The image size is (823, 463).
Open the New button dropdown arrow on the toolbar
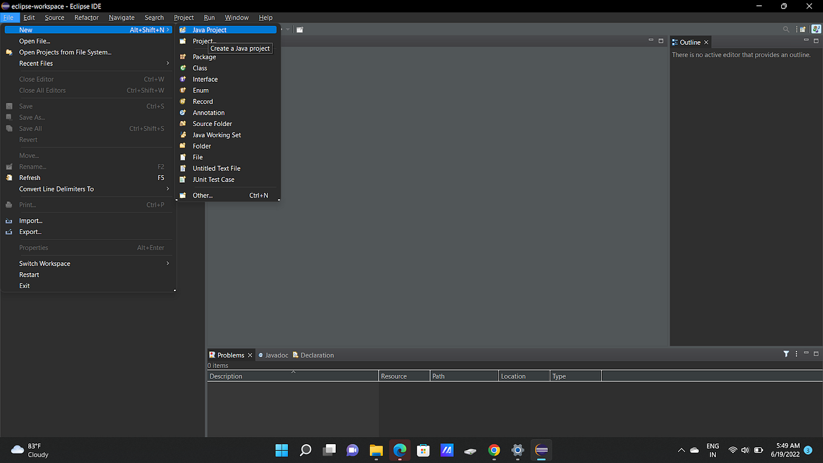click(287, 29)
